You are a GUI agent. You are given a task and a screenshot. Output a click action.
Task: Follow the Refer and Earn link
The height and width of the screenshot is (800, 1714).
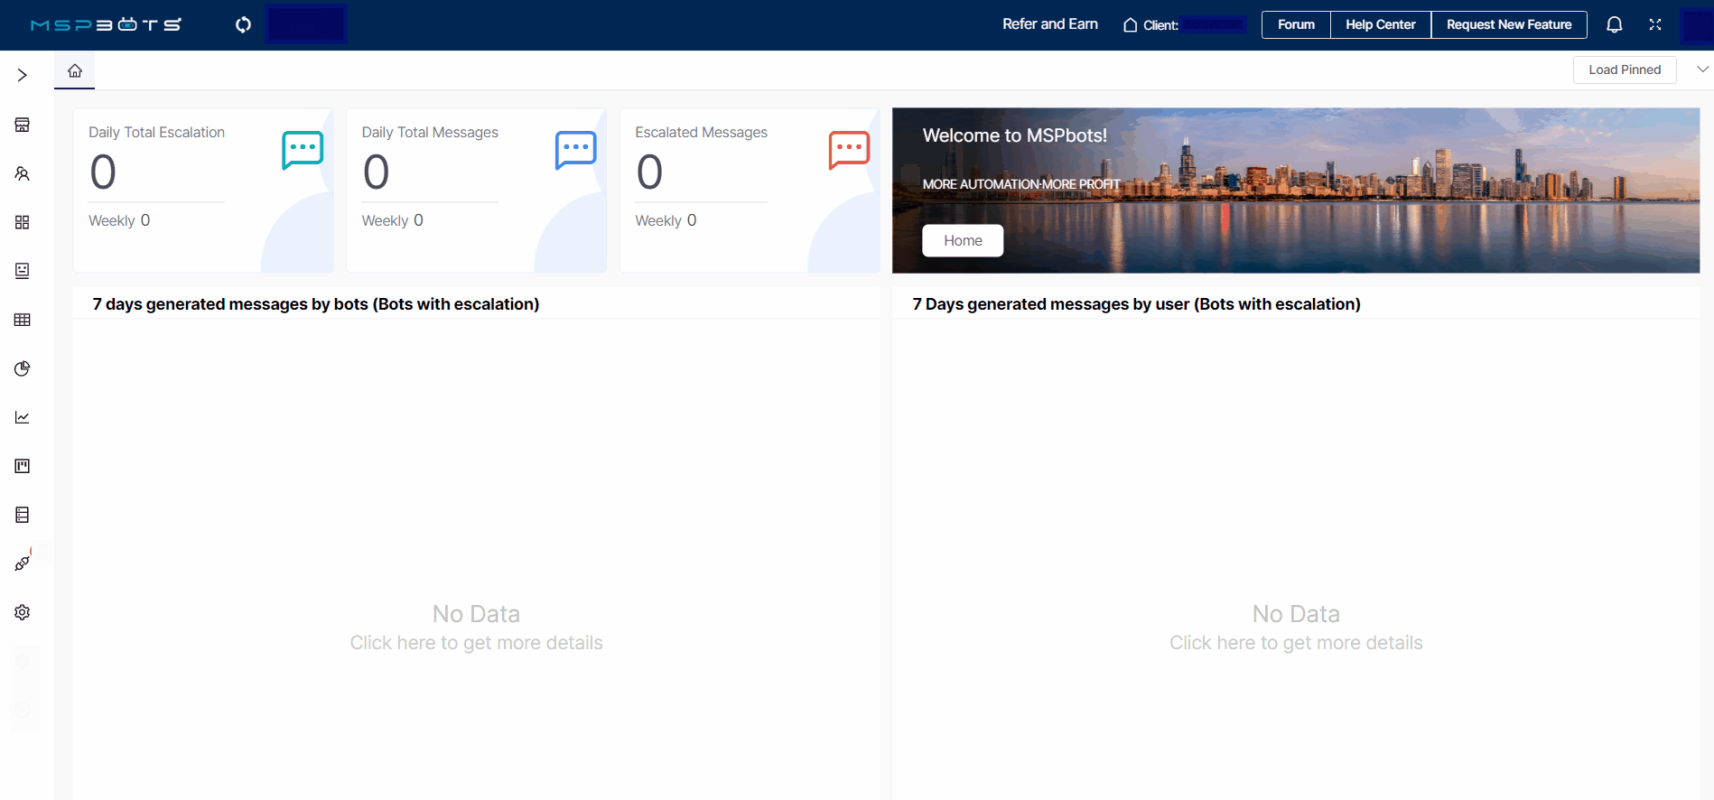[1049, 24]
